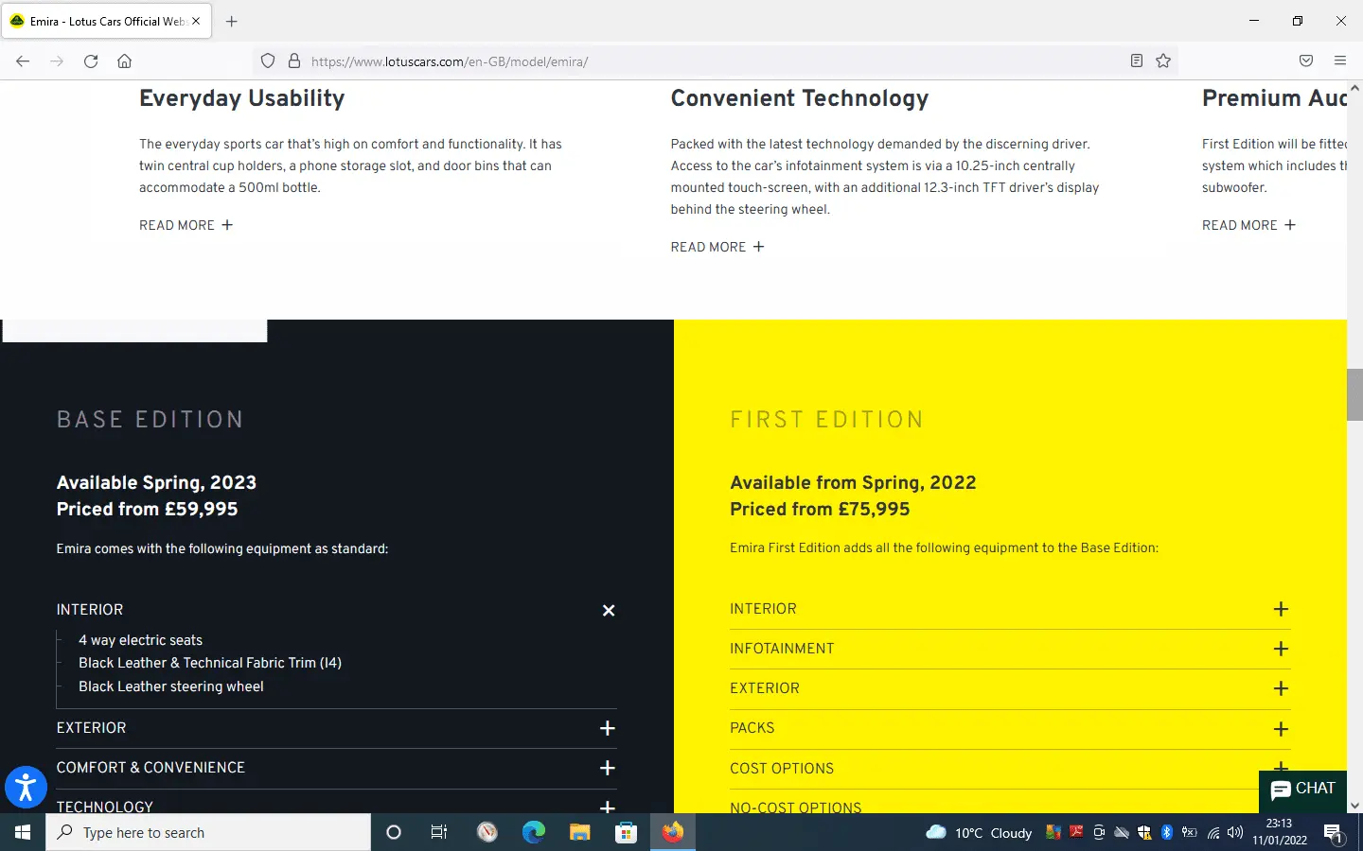
Task: Open a new browser tab
Action: (232, 21)
